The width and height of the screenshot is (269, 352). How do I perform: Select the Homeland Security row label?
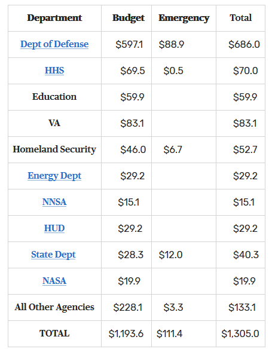[54, 149]
